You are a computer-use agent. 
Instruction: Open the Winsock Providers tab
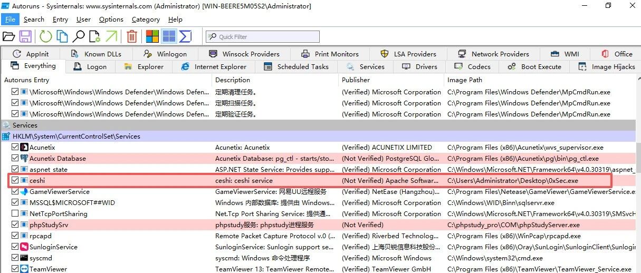[x=244, y=54]
